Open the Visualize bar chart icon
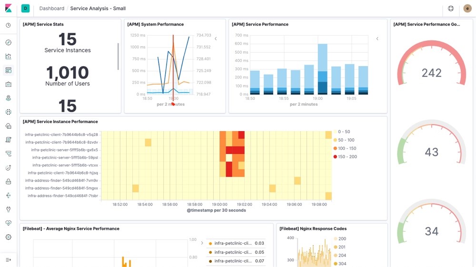Image resolution: width=476 pixels, height=267 pixels. click(x=8, y=57)
